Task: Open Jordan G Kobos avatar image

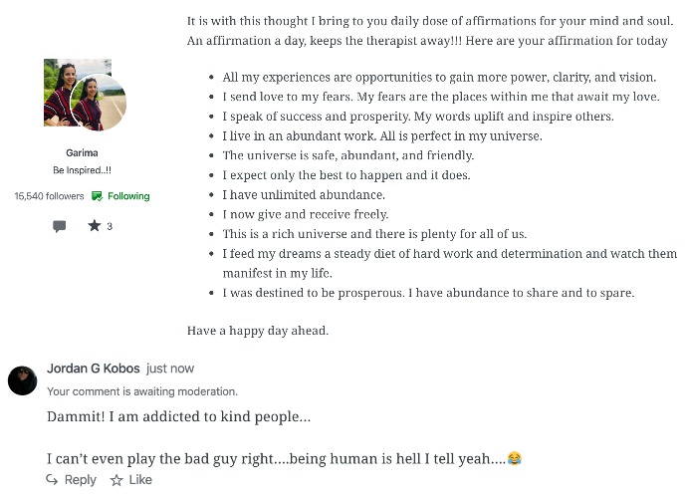Action: (x=22, y=380)
